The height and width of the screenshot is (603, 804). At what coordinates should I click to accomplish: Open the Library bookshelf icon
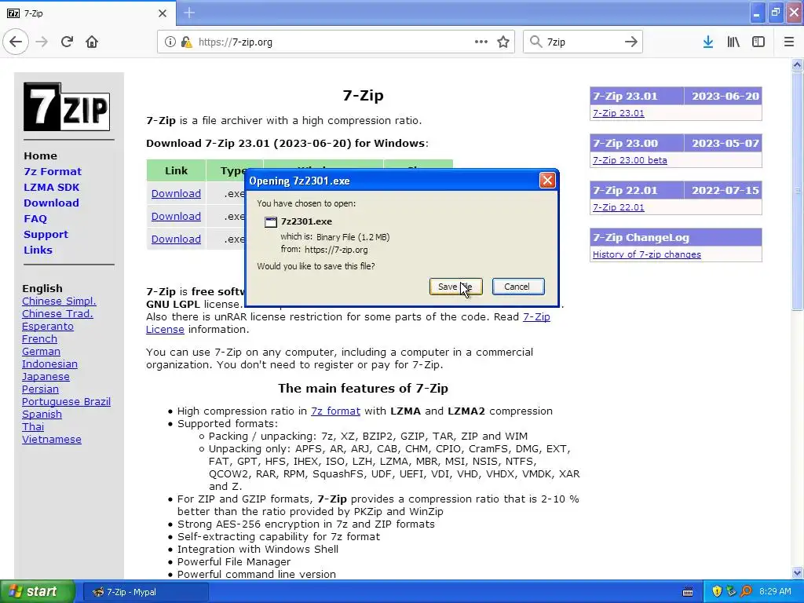(733, 42)
